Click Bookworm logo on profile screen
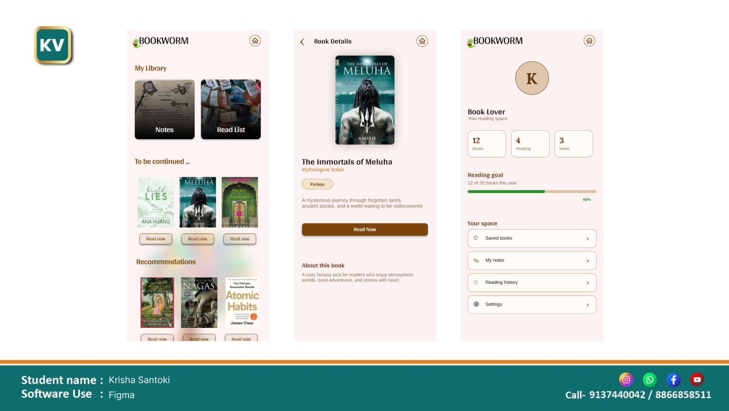 tap(495, 42)
